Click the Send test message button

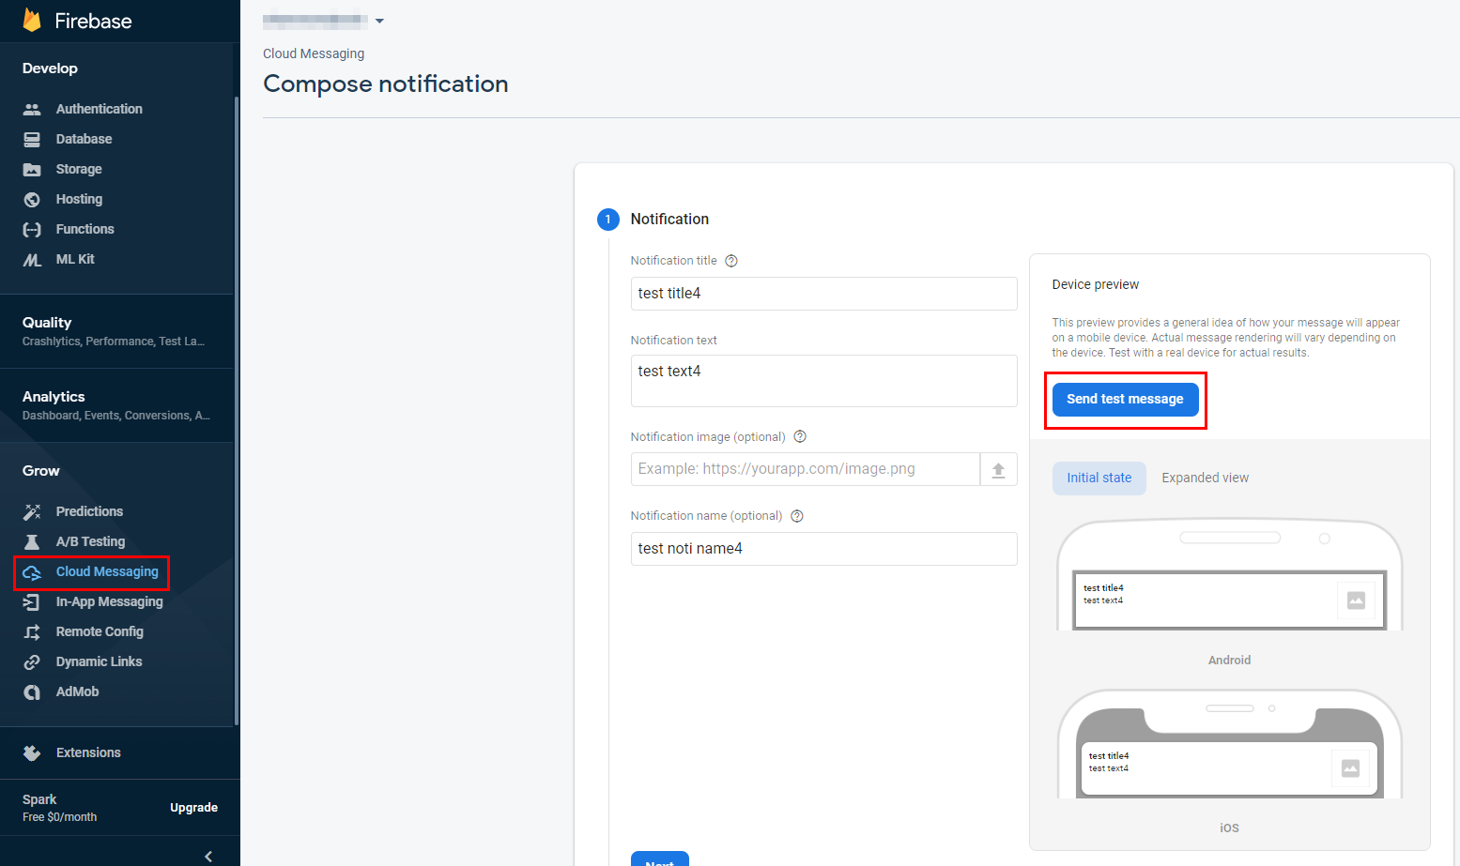(1125, 399)
